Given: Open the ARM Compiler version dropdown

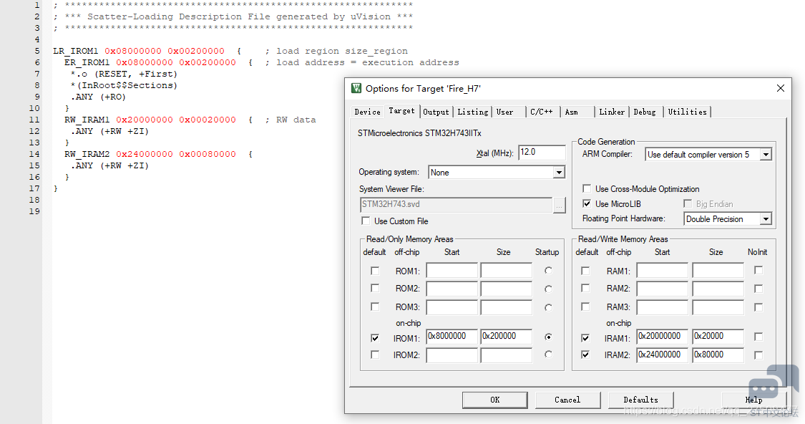Looking at the screenshot, I should click(766, 155).
